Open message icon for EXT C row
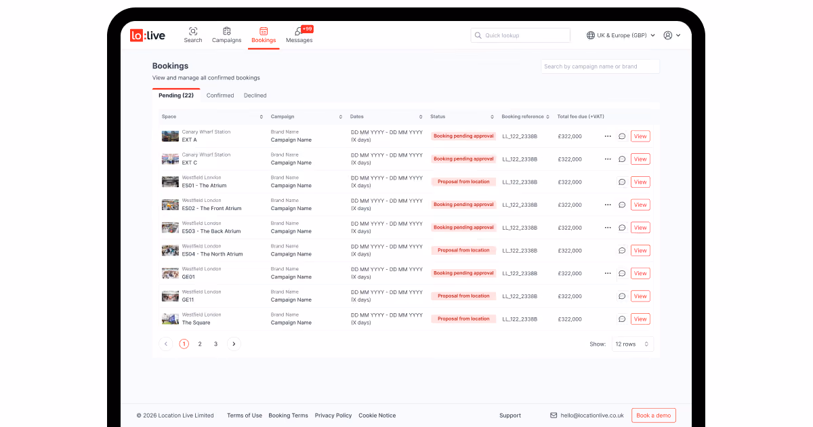Image resolution: width=813 pixels, height=427 pixels. click(622, 159)
